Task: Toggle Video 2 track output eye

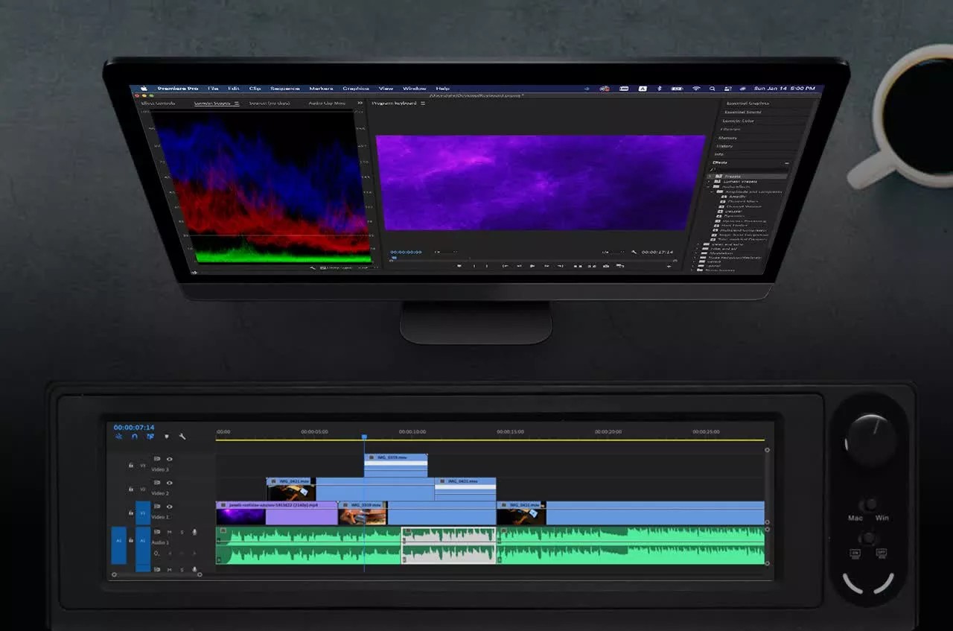Action: 169,483
